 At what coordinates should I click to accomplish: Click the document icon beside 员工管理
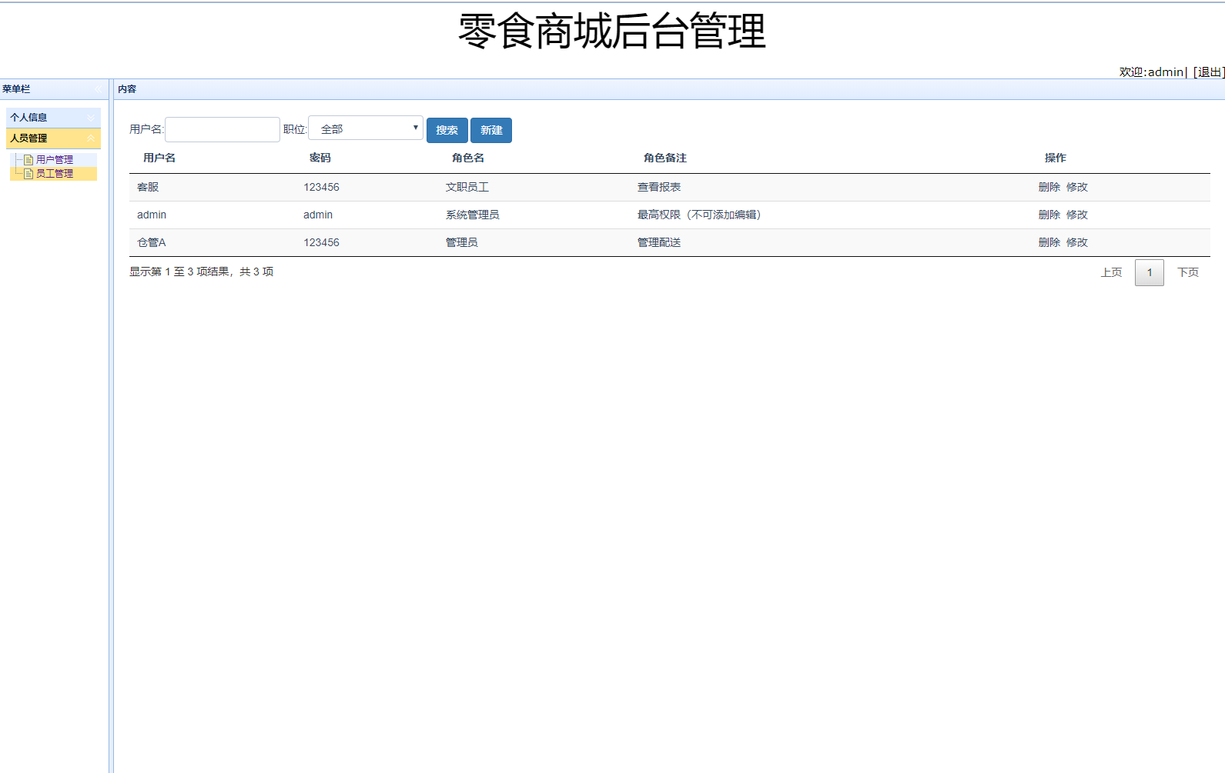coord(28,174)
